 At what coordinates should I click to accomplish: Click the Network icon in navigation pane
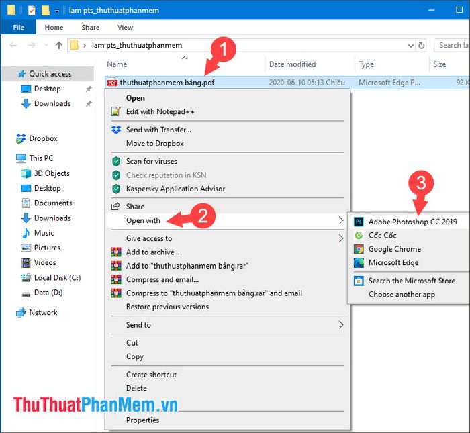pos(21,313)
